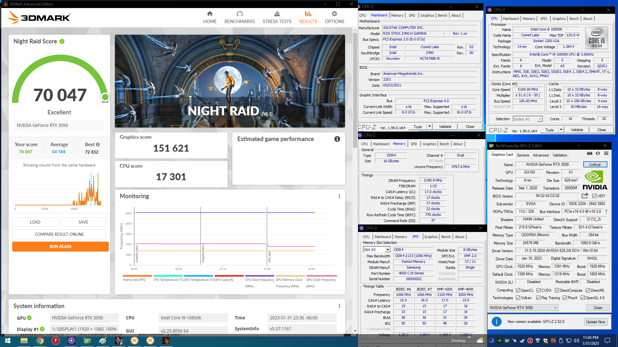Open the Slot #2 dropdown in CPU-Z SPD
Image resolution: width=618 pixels, height=347 pixels.
[388, 250]
